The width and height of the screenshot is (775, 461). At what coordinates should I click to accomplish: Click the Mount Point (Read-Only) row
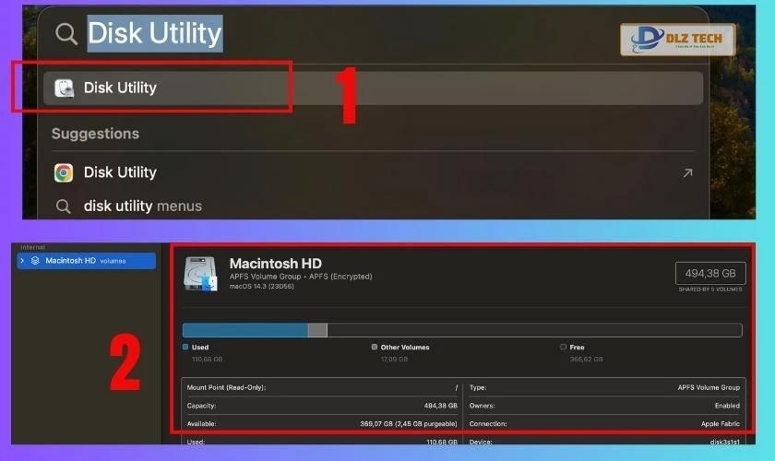pos(322,387)
